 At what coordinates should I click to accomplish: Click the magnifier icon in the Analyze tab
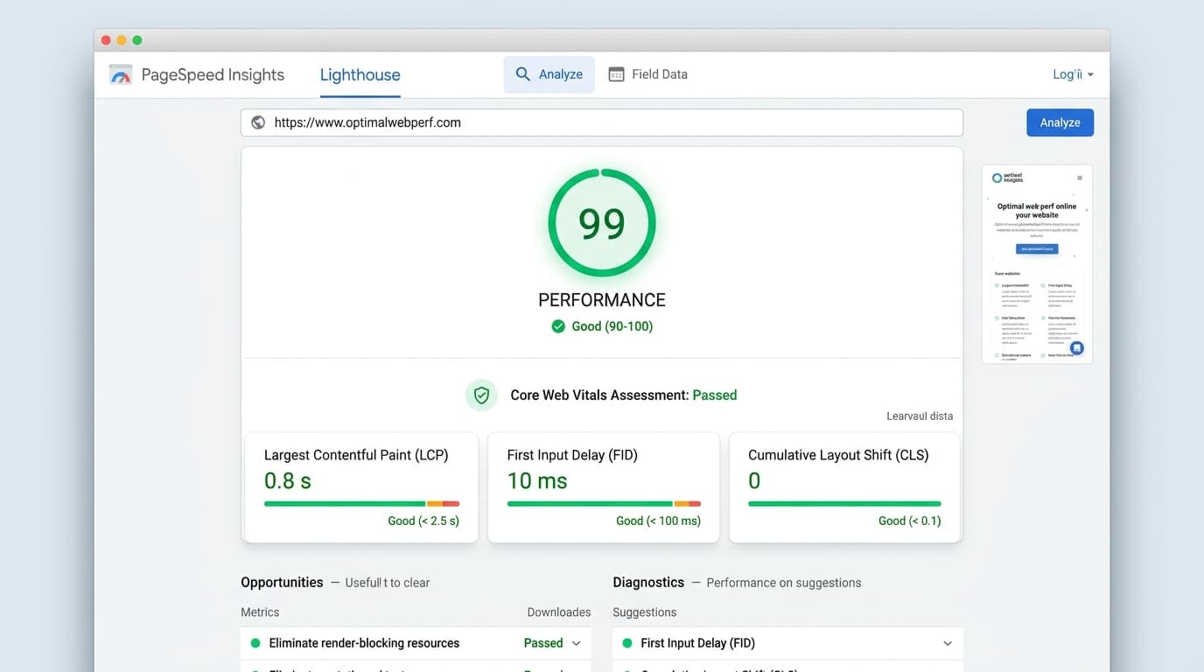click(x=522, y=74)
